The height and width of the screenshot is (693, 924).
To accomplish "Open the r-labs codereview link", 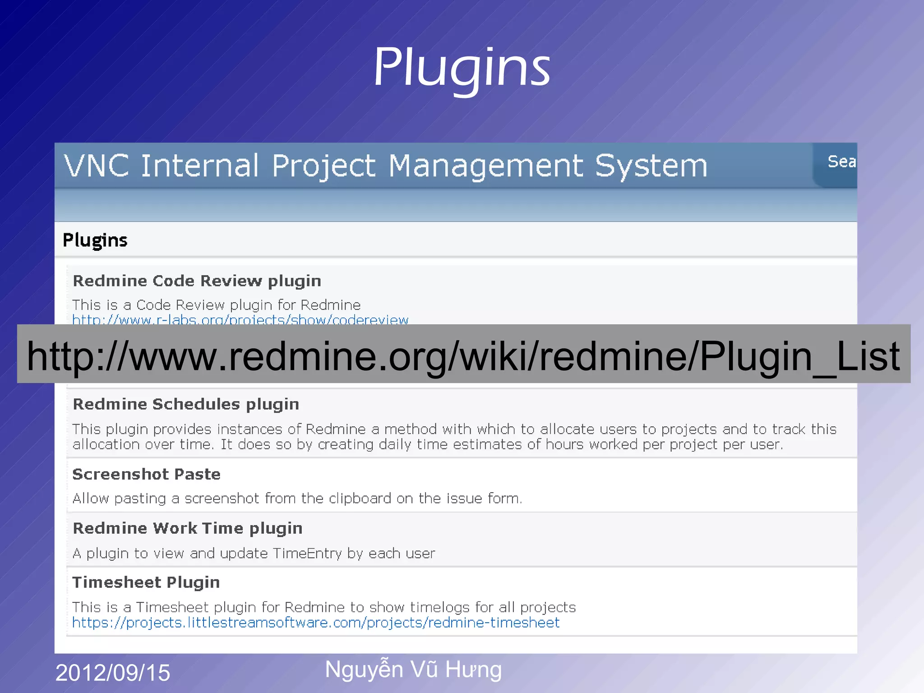I will pos(240,319).
